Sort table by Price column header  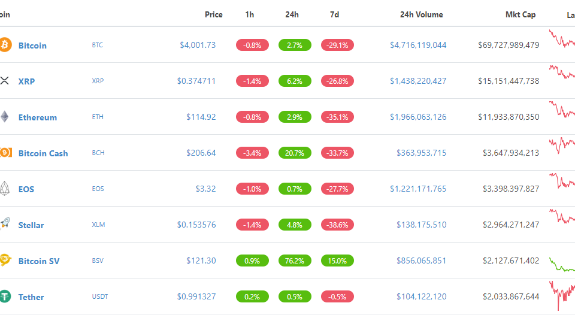click(214, 14)
